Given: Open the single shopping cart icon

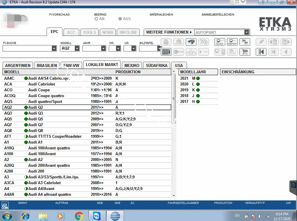Looking at the screenshot, I should pos(245,52).
